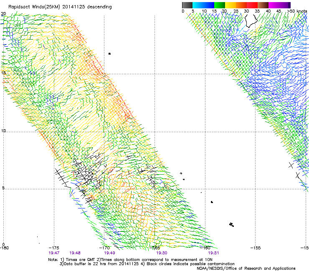This screenshot has width=309, height=271.
Task: Click the brown 35-40 knots legend swatch
Action: pyautogui.click(x=263, y=5)
